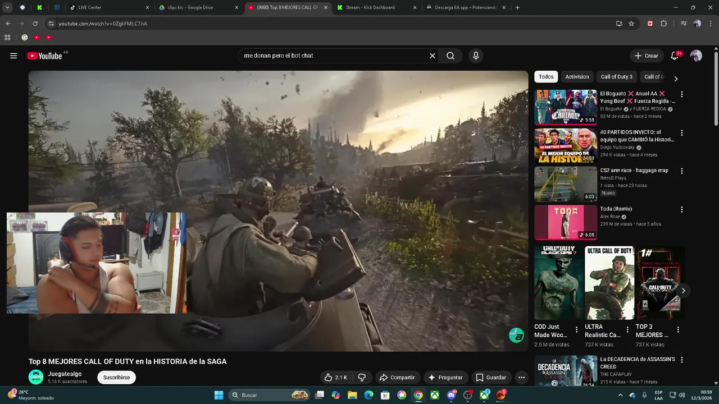Image resolution: width=719 pixels, height=404 pixels.
Task: Select the Activision filter chip
Action: (x=577, y=77)
